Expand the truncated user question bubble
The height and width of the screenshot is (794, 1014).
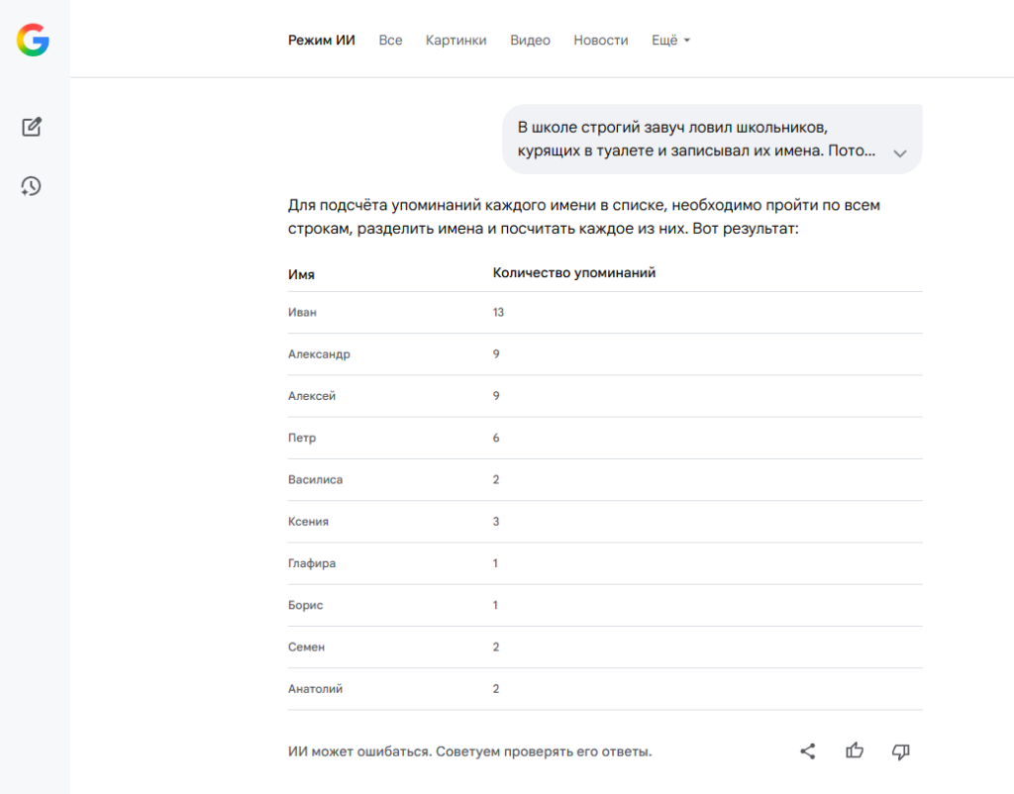pos(900,153)
